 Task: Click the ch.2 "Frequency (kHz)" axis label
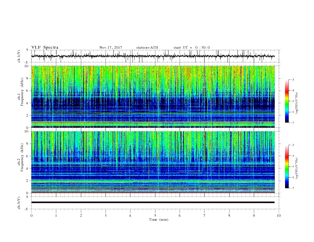click(x=22, y=157)
